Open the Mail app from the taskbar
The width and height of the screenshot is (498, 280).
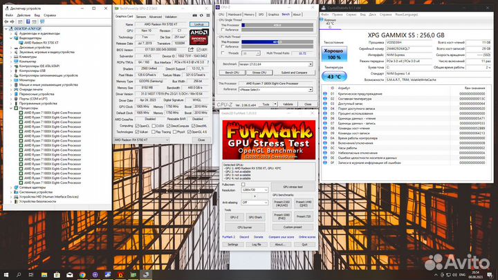70,274
